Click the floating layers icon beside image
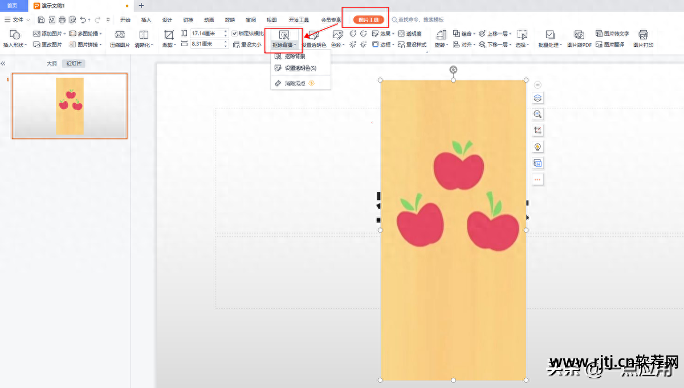Screen dimensions: 684x388 tap(538, 98)
